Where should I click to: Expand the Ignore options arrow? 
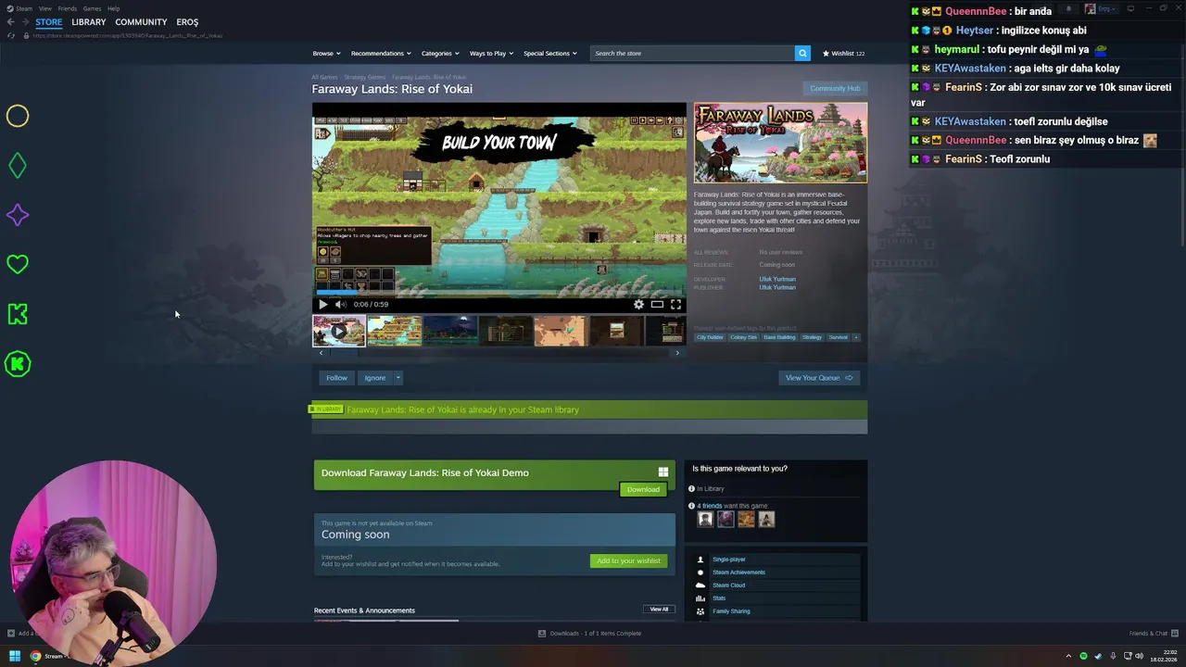[398, 378]
